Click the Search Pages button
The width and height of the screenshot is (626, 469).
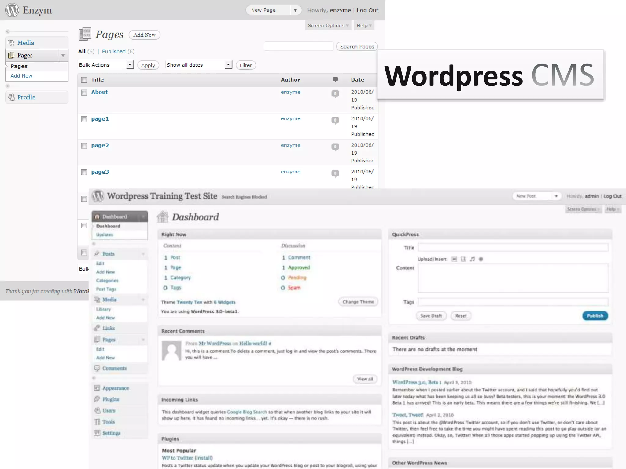[x=357, y=46]
